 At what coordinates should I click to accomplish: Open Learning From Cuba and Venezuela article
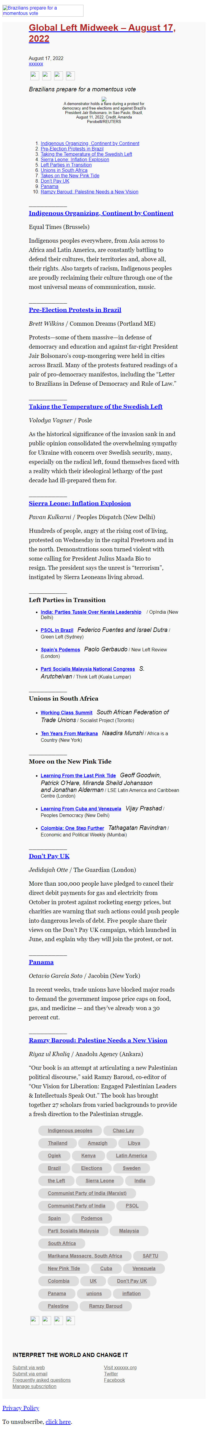81,809
